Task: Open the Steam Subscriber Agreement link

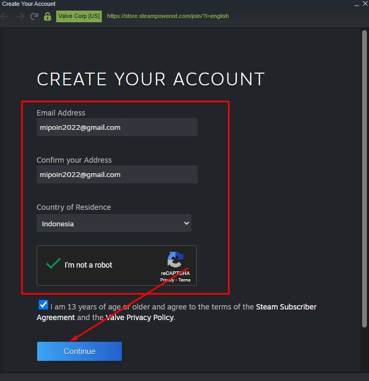Action: pos(286,307)
